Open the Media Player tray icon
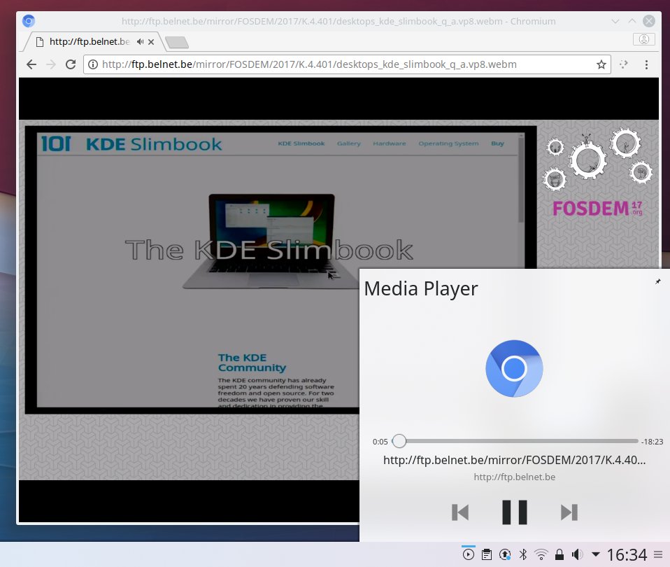 click(467, 554)
